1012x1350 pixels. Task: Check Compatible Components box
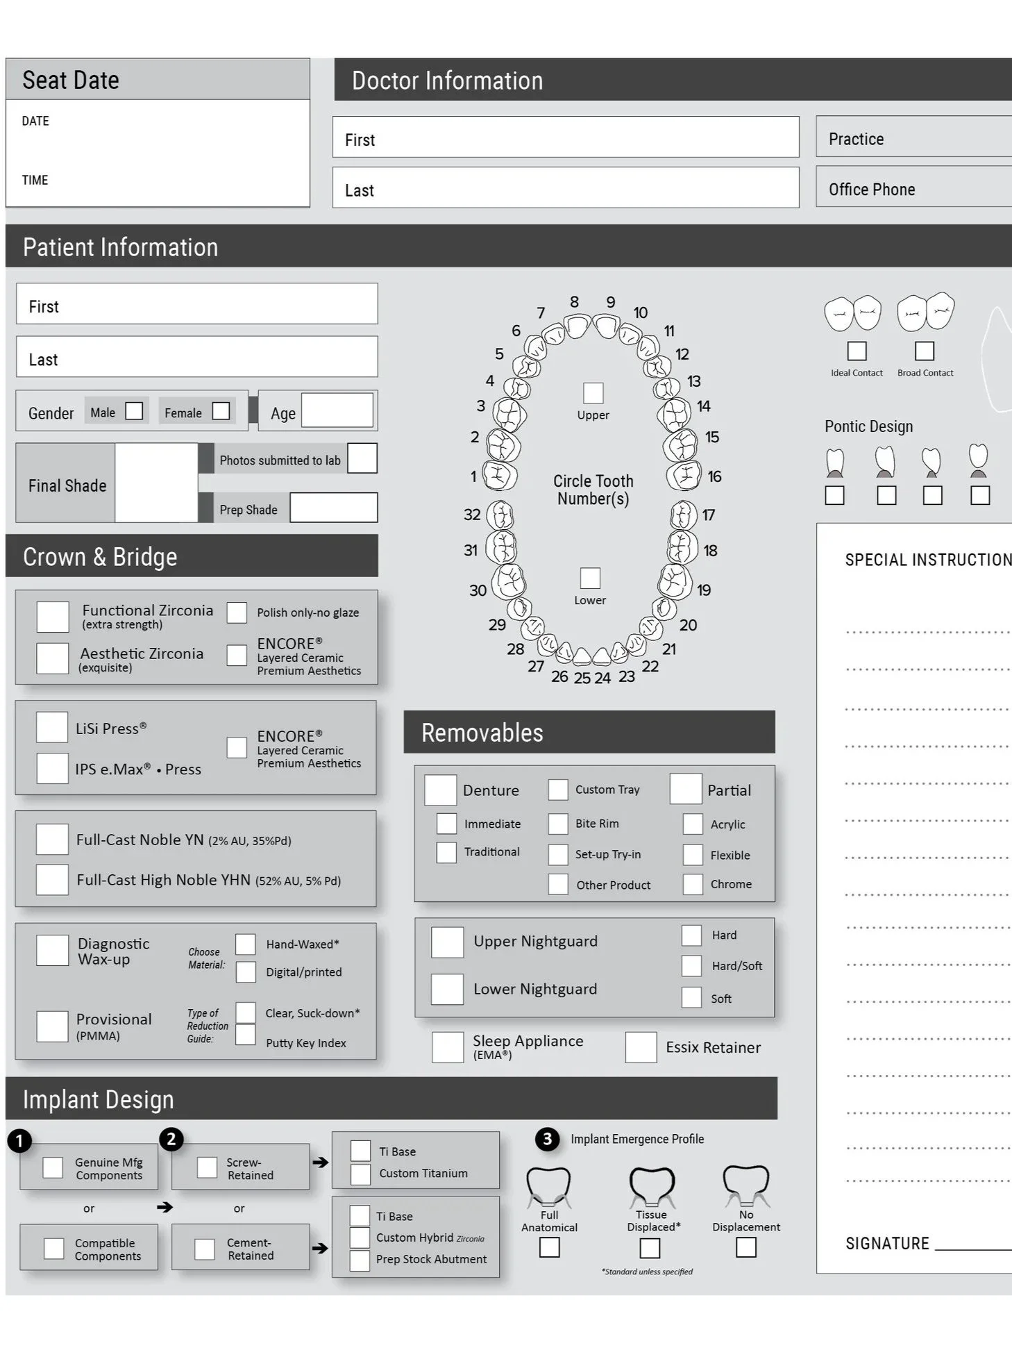[53, 1248]
